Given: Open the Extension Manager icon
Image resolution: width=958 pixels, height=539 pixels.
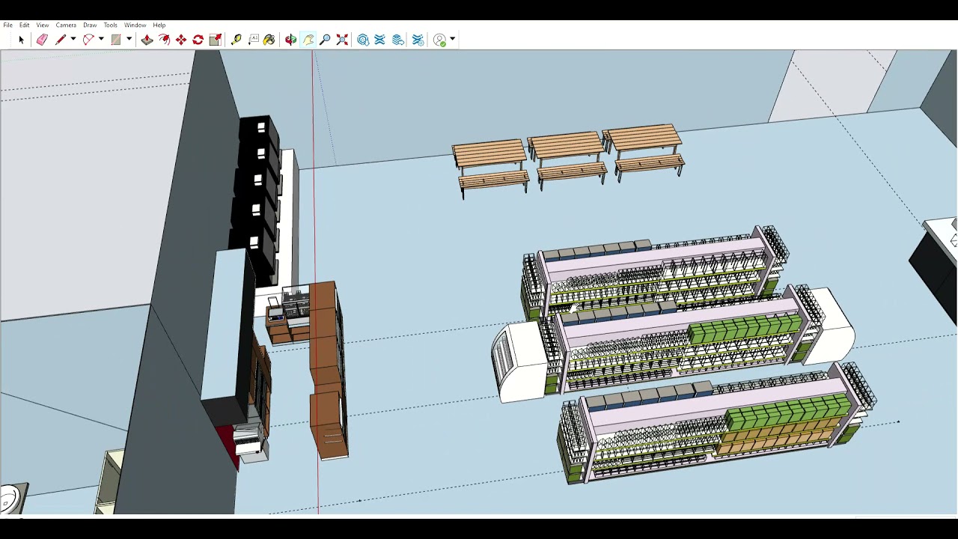Looking at the screenshot, I should point(418,40).
